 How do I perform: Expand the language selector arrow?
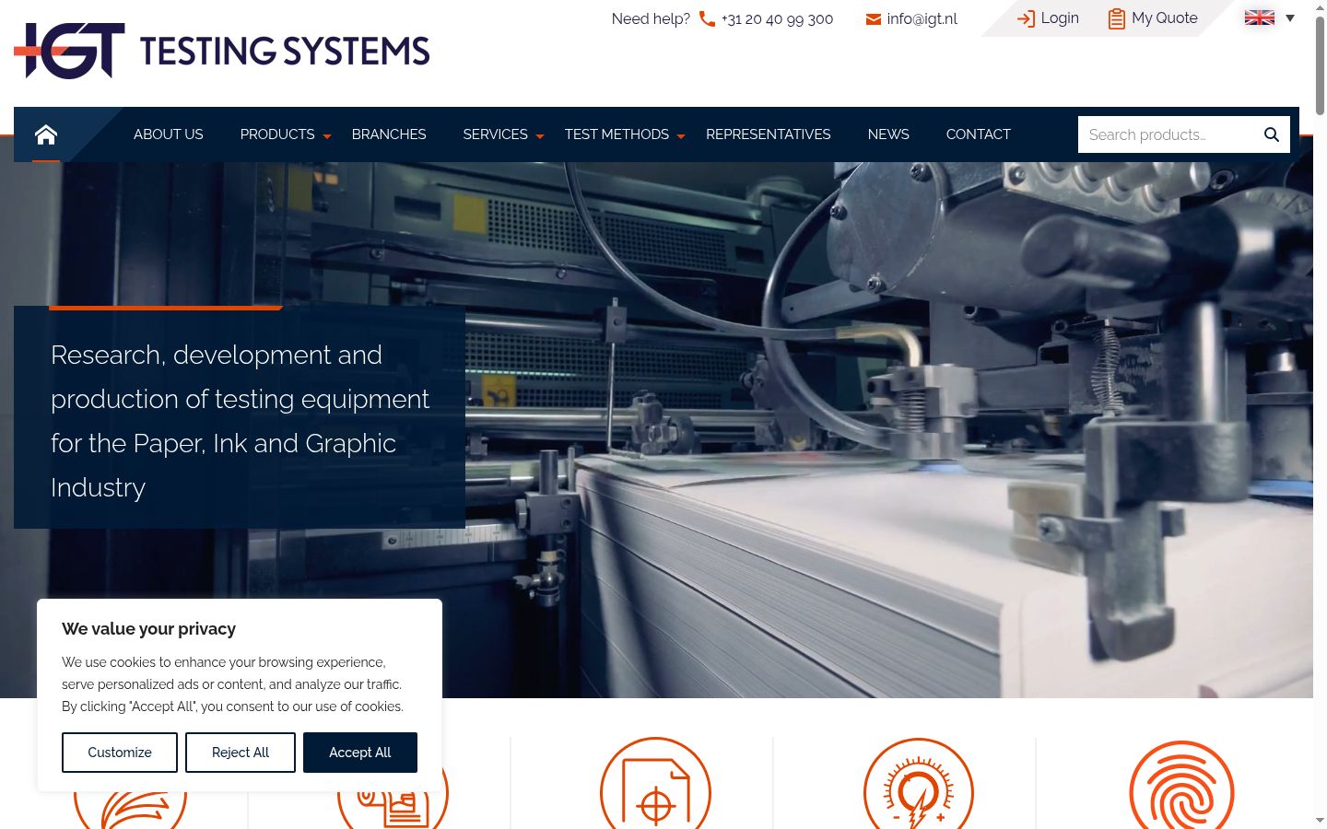coord(1290,18)
